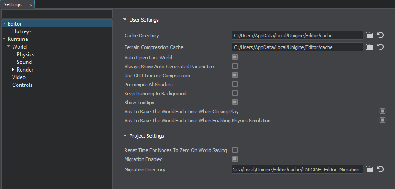Screen dimensions: 395x189
Task: Expand the Render tree node
Action: tap(13, 70)
